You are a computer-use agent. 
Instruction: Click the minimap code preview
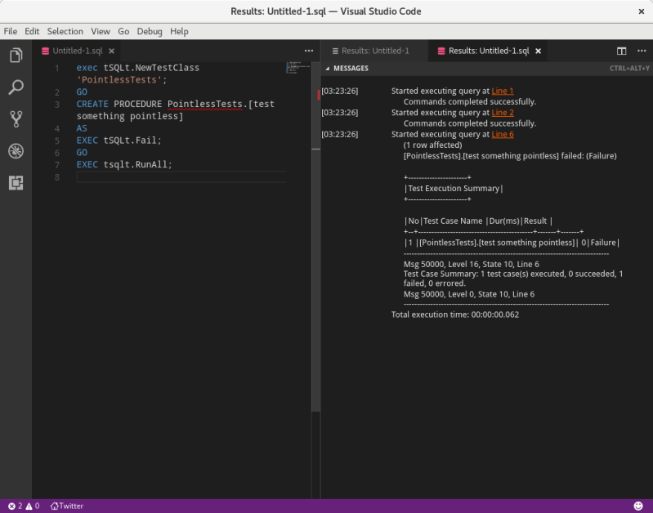(x=297, y=68)
